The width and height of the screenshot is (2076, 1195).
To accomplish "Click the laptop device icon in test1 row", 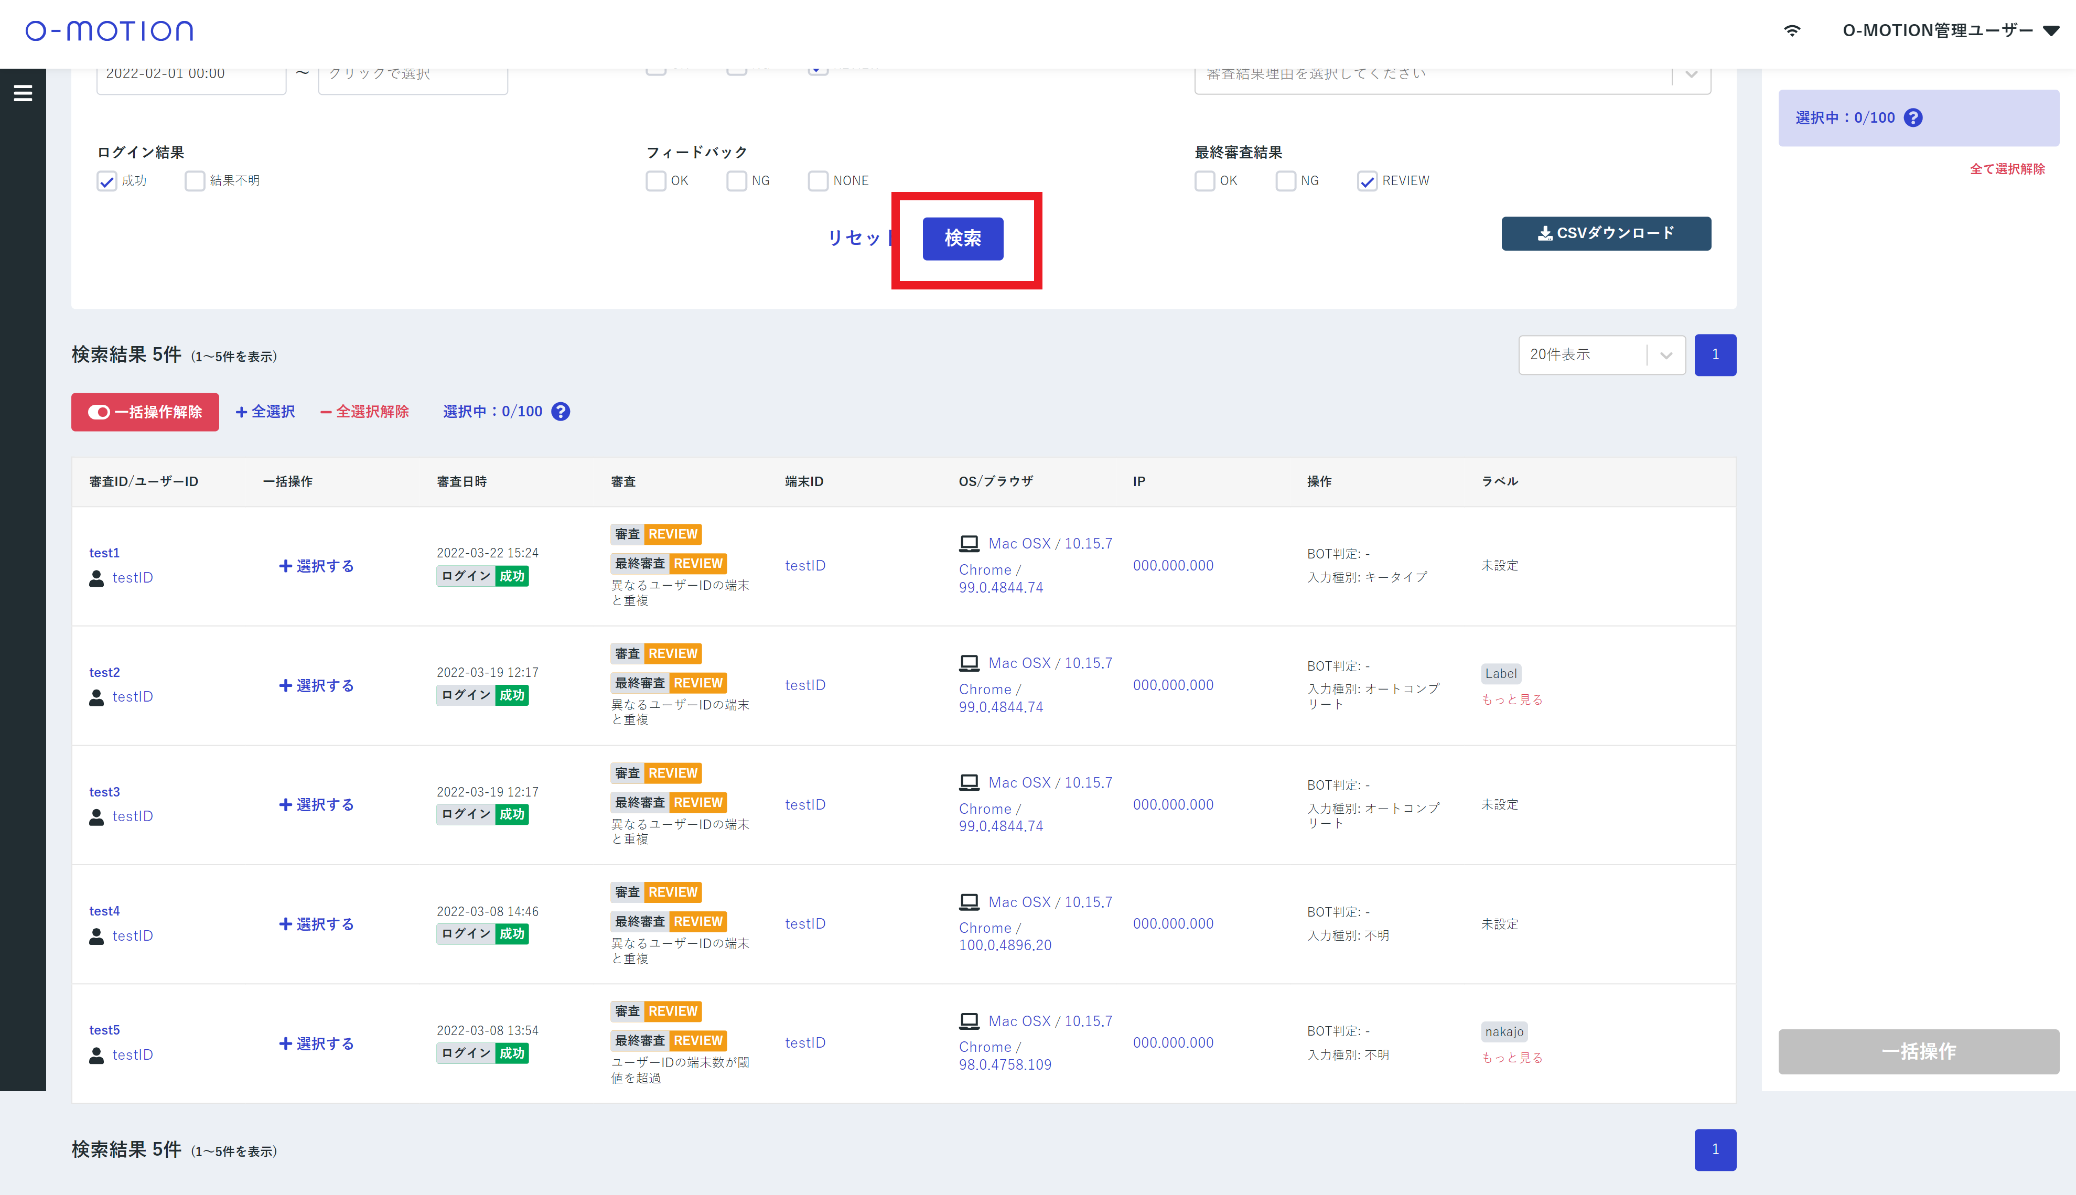I will (x=969, y=543).
